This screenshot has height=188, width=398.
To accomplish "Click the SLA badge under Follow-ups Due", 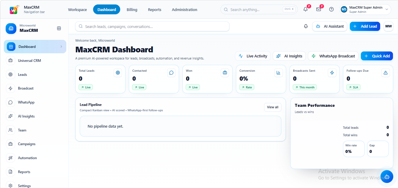I will tap(353, 87).
